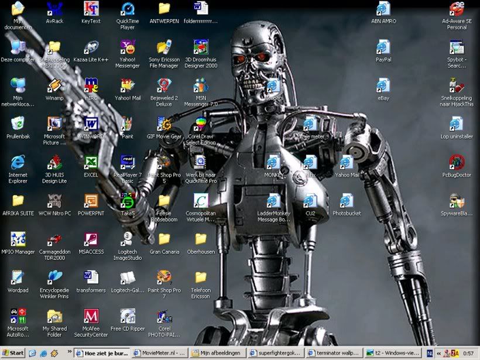Screen dimensions: 480x360
Task: Select the MSN Messenger 7.0 icon
Action: click(201, 86)
